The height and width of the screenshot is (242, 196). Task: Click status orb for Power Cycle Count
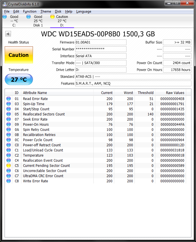(9, 140)
